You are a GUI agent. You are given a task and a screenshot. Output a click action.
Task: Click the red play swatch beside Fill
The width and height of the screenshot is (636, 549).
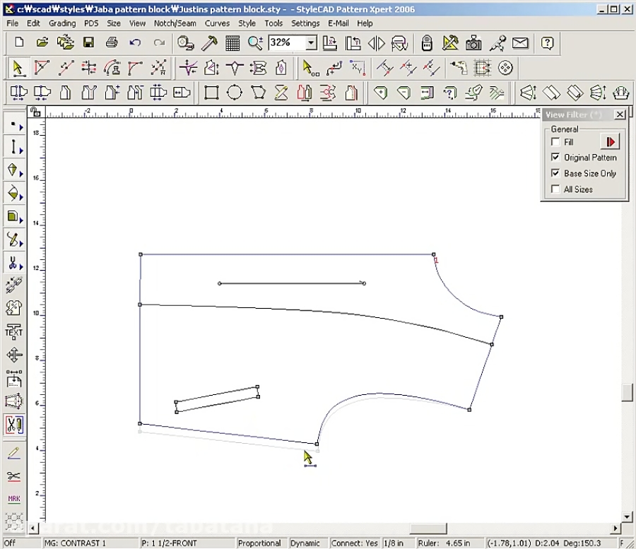(x=610, y=141)
